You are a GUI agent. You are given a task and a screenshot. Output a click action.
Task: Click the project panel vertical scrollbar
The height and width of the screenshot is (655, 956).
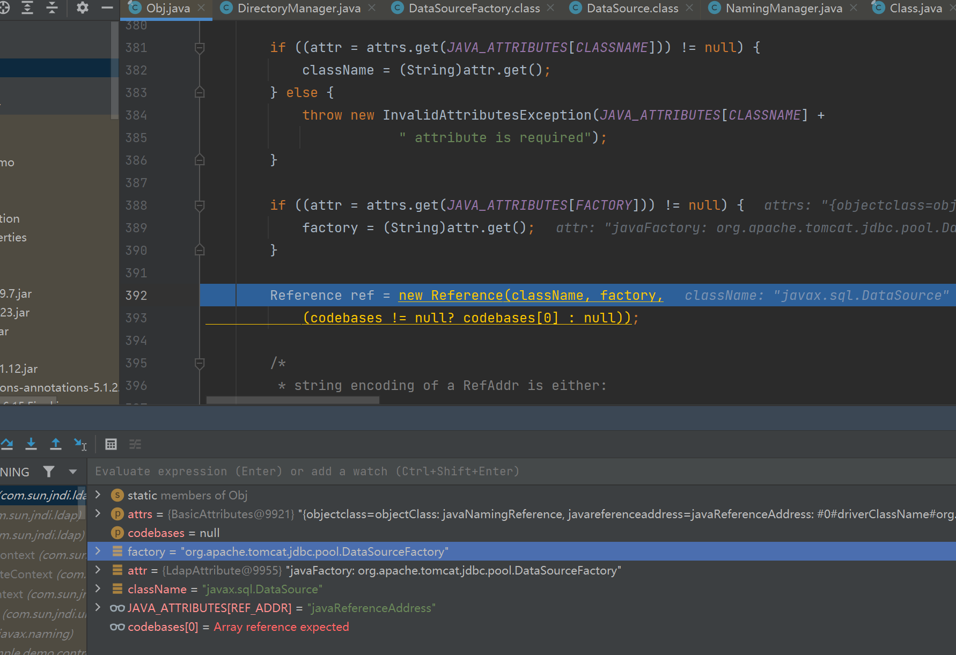pyautogui.click(x=114, y=70)
